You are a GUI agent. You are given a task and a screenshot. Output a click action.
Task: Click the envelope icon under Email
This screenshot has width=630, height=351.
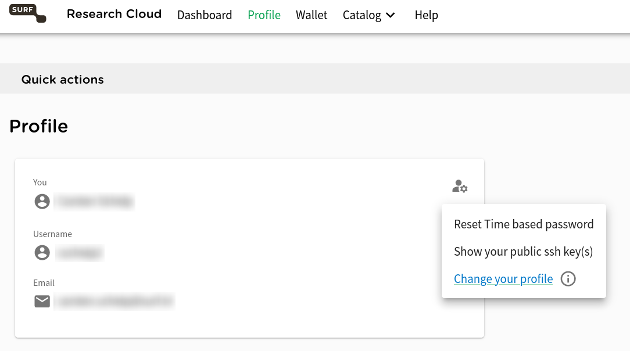[x=42, y=301]
